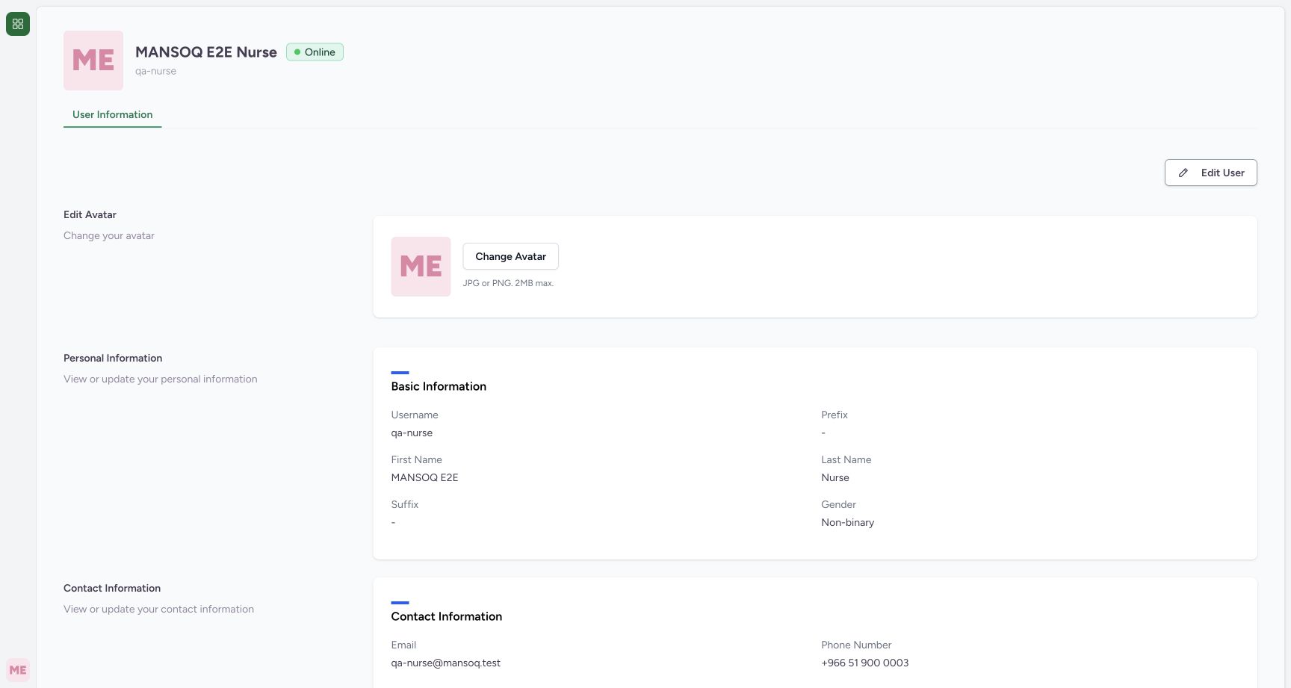Click the phone number +966 51 900 0003

[x=864, y=663]
